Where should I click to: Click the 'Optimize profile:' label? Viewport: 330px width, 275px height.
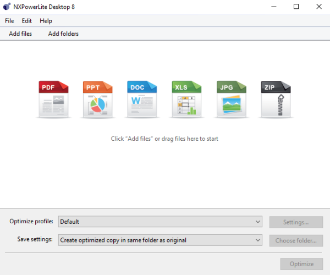[31, 221]
